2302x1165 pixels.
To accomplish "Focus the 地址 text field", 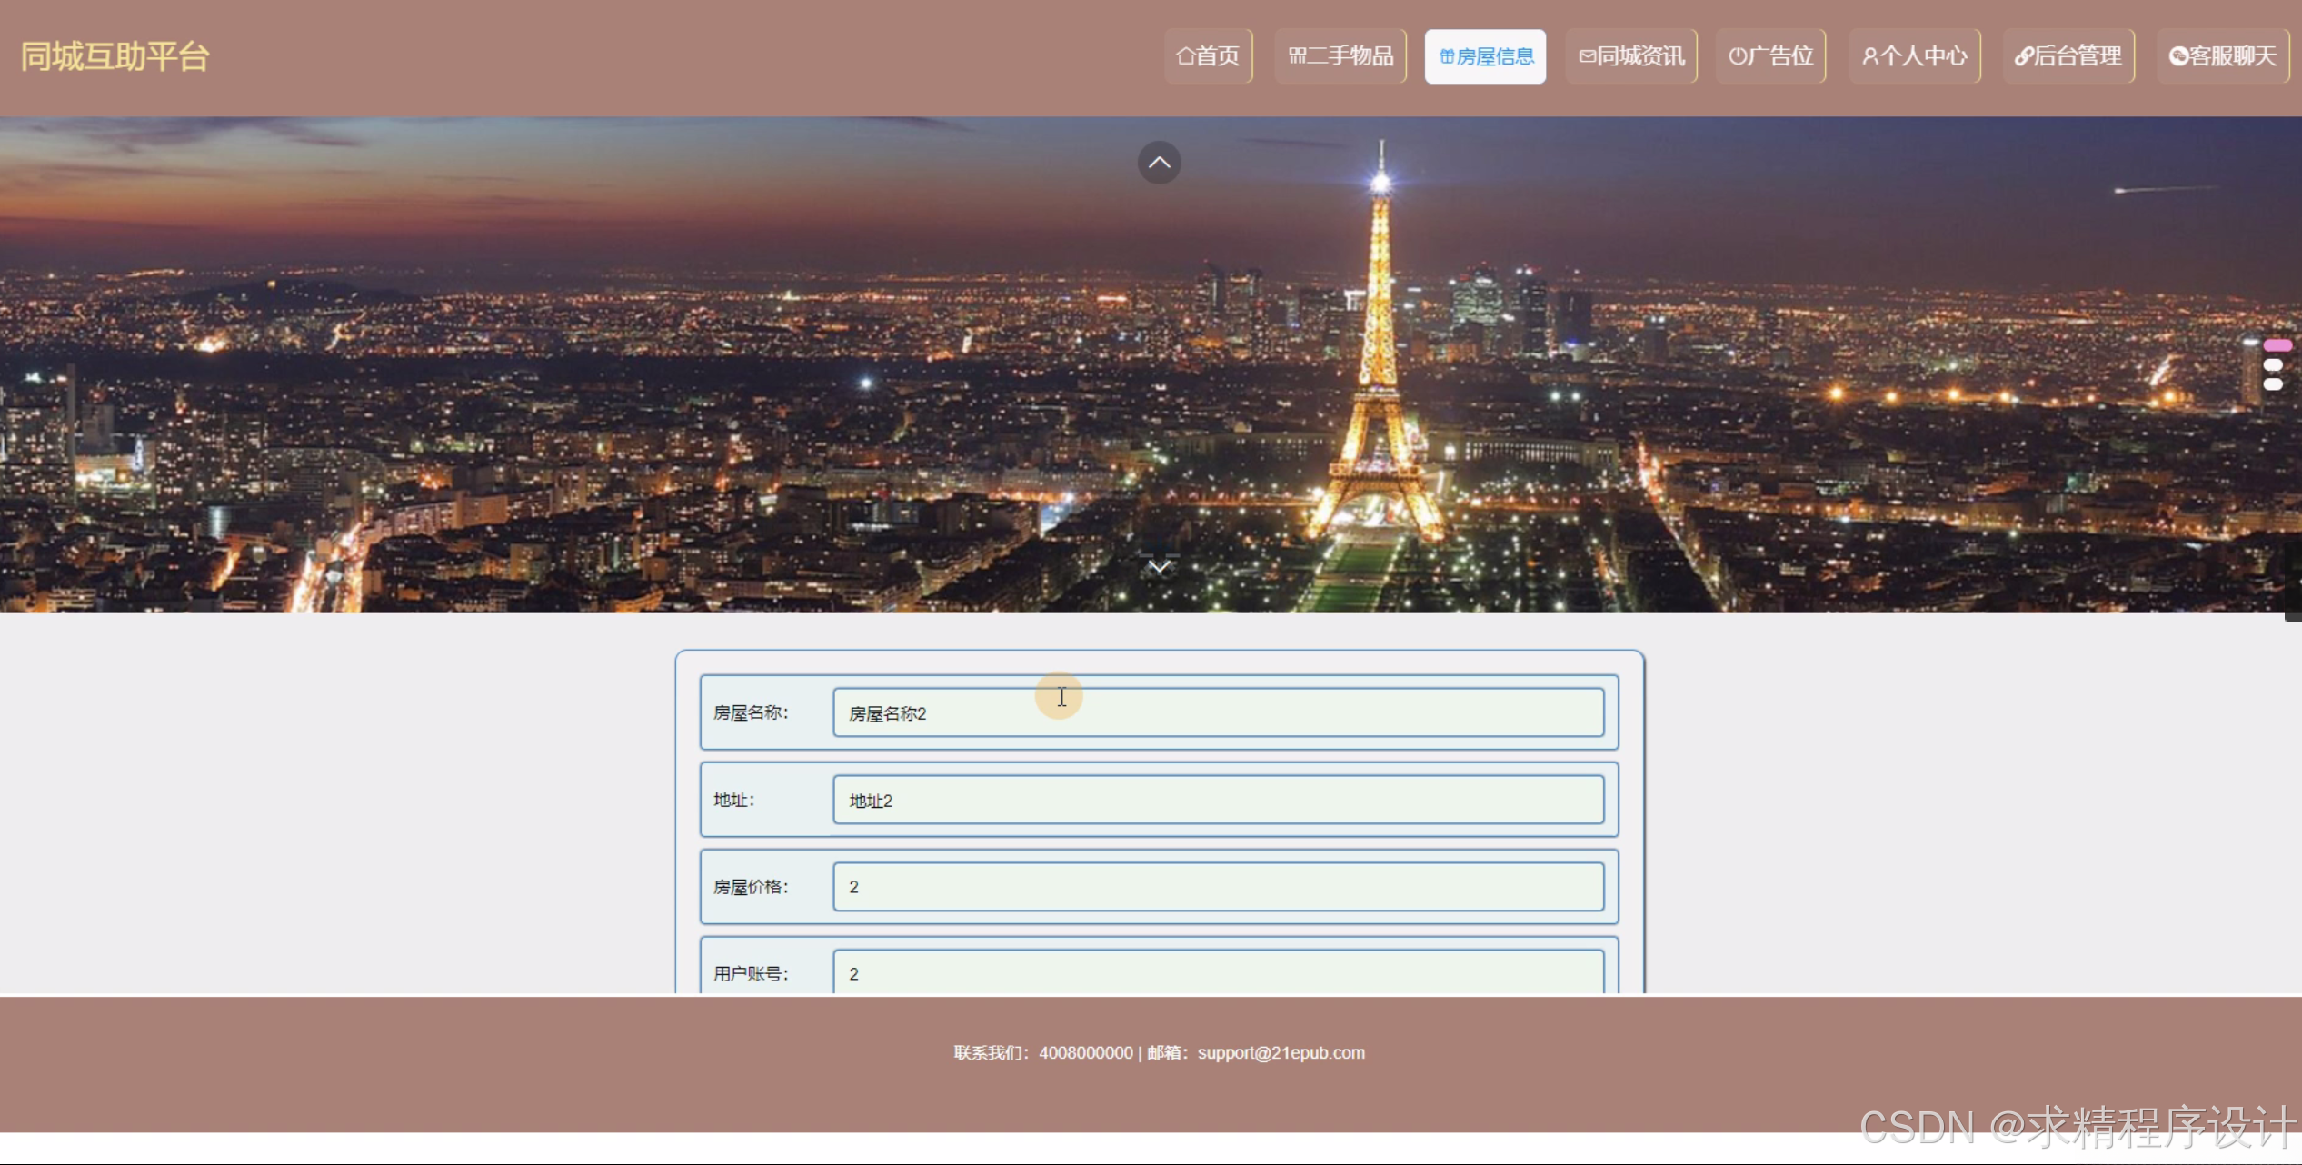I will (x=1218, y=800).
